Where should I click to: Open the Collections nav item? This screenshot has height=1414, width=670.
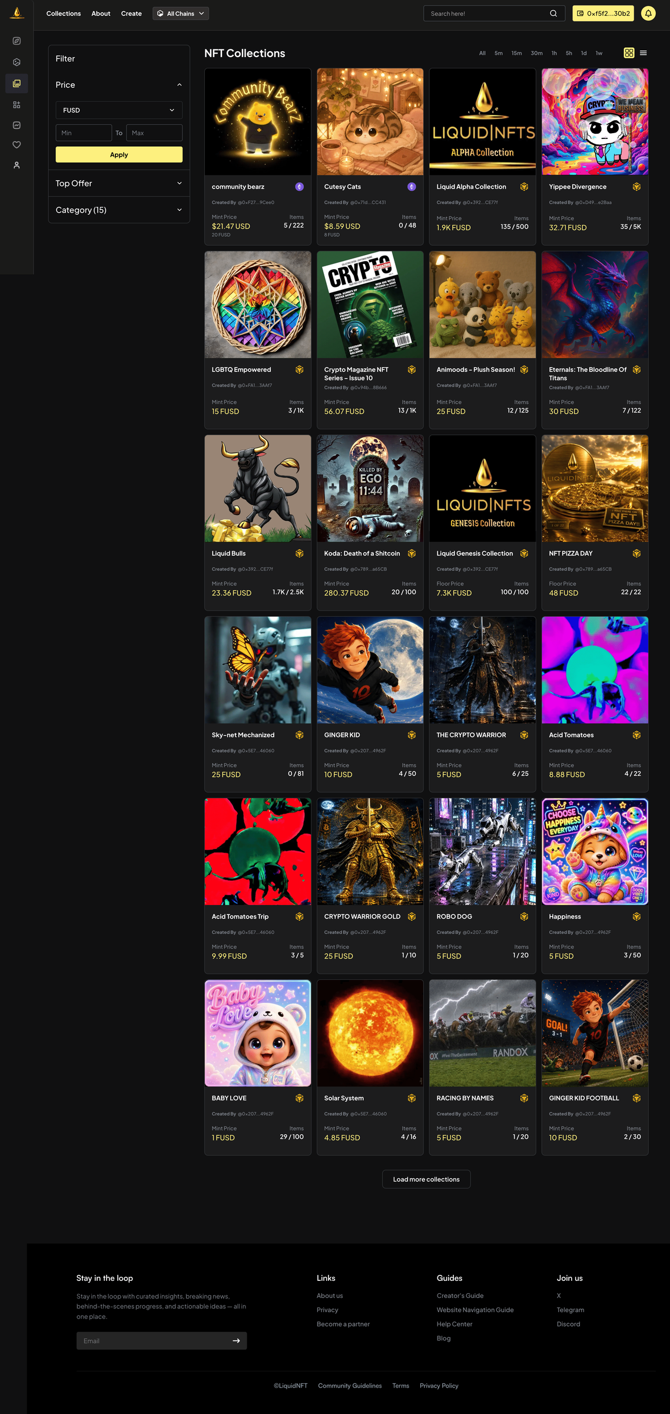[64, 14]
